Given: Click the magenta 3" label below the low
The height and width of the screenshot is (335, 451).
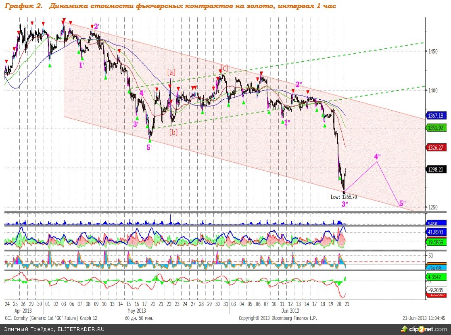Looking at the screenshot, I should pos(345,204).
